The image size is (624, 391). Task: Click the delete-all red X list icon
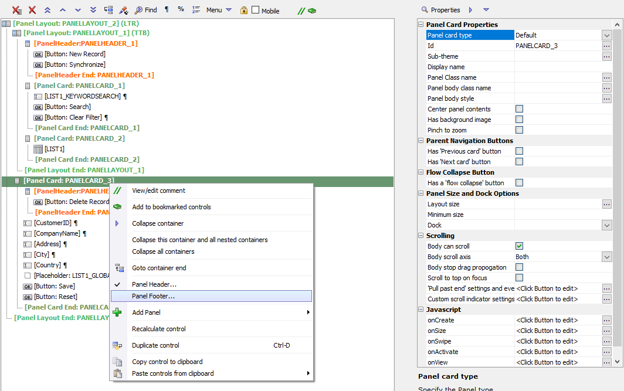(x=16, y=10)
